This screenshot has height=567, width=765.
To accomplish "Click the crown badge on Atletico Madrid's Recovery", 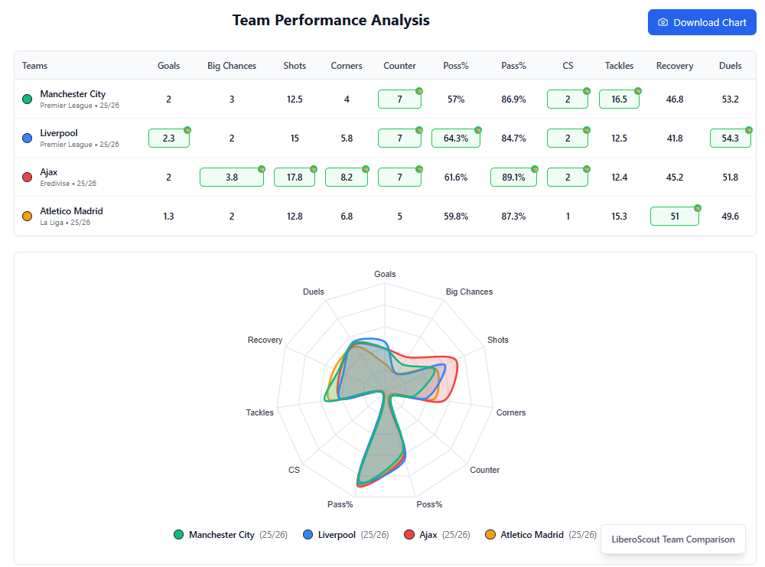I will [x=696, y=208].
